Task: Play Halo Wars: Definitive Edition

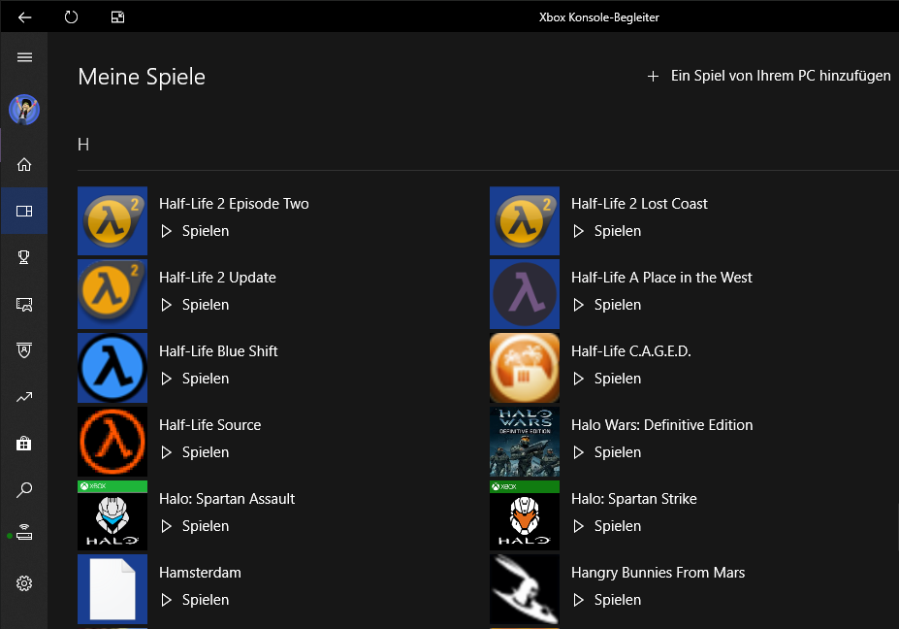Action: click(x=607, y=452)
